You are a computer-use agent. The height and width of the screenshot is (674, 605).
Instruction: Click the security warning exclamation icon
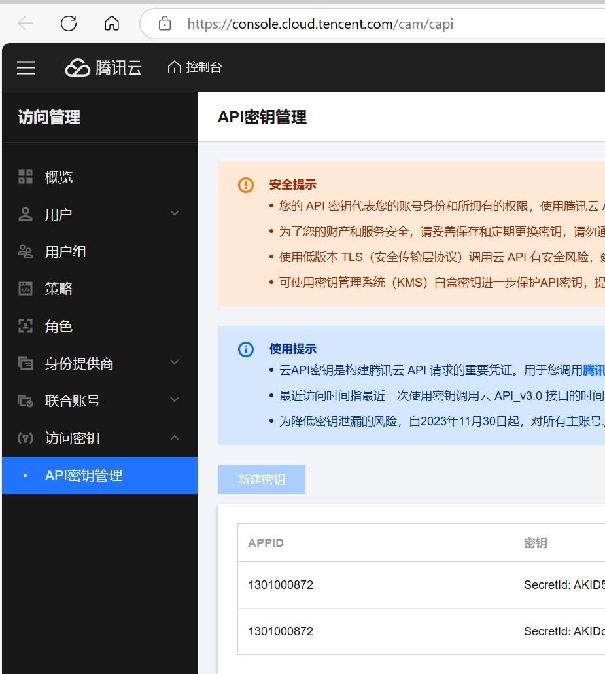(x=245, y=185)
